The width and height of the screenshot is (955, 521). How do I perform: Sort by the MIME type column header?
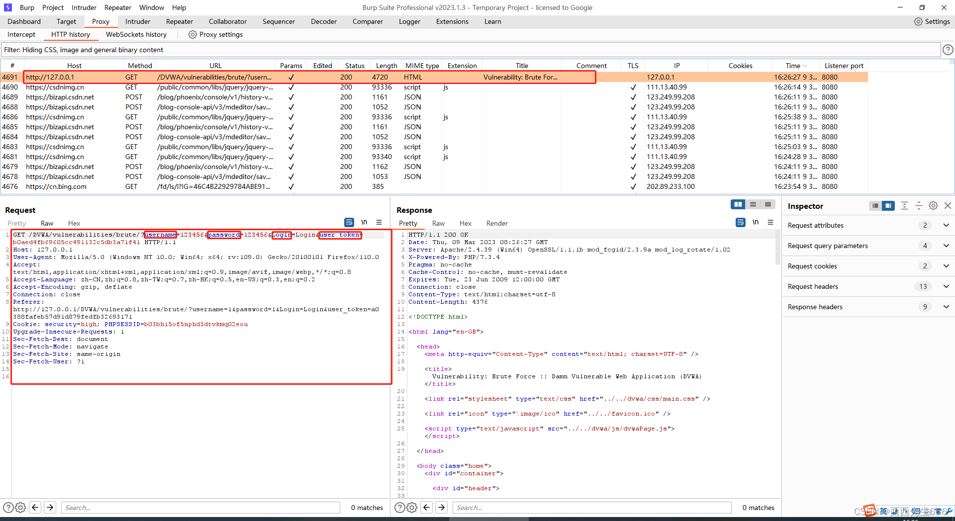422,66
